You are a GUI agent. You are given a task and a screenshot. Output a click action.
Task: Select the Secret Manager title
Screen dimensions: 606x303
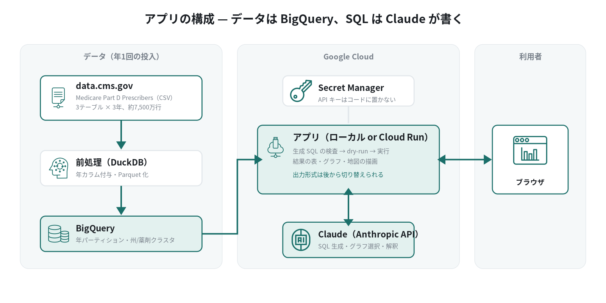[x=351, y=88]
